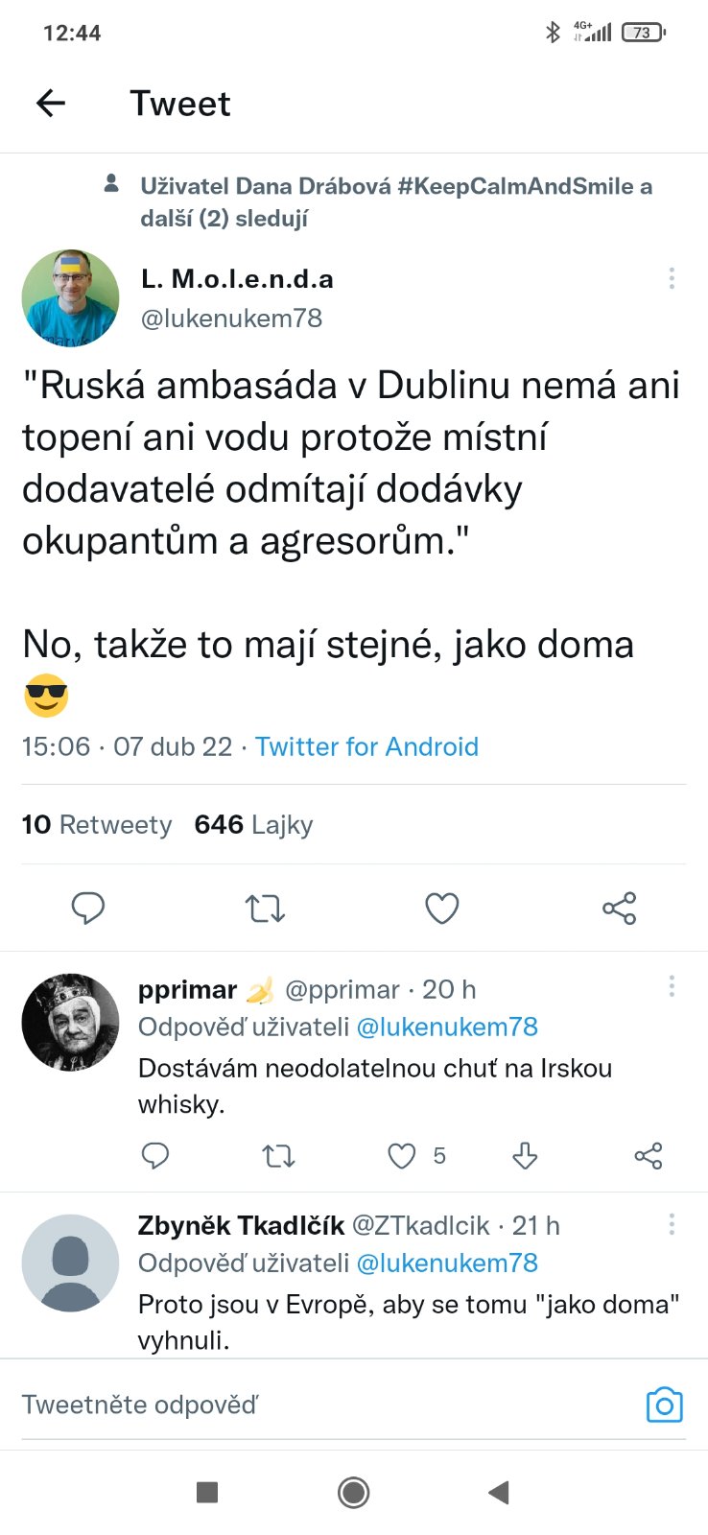Image resolution: width=708 pixels, height=1535 pixels.
Task: Tap the Tweetněte odpověď reply field
Action: point(288,1405)
